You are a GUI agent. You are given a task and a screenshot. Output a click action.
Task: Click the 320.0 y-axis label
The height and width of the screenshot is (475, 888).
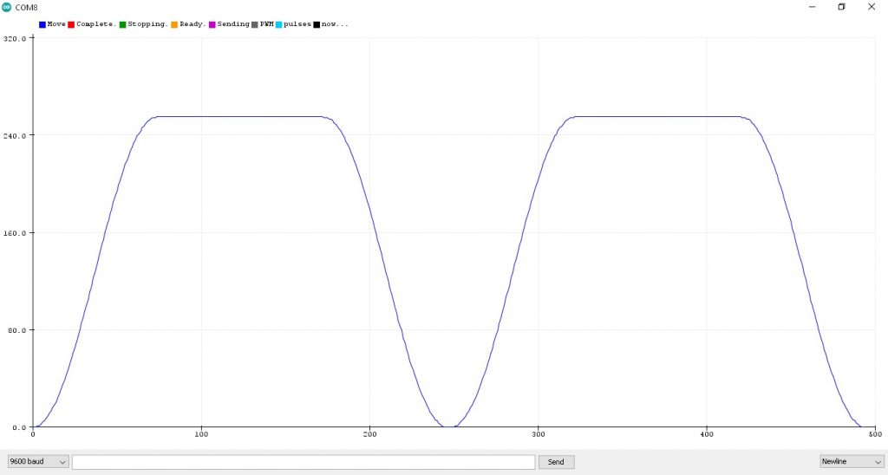(x=15, y=38)
